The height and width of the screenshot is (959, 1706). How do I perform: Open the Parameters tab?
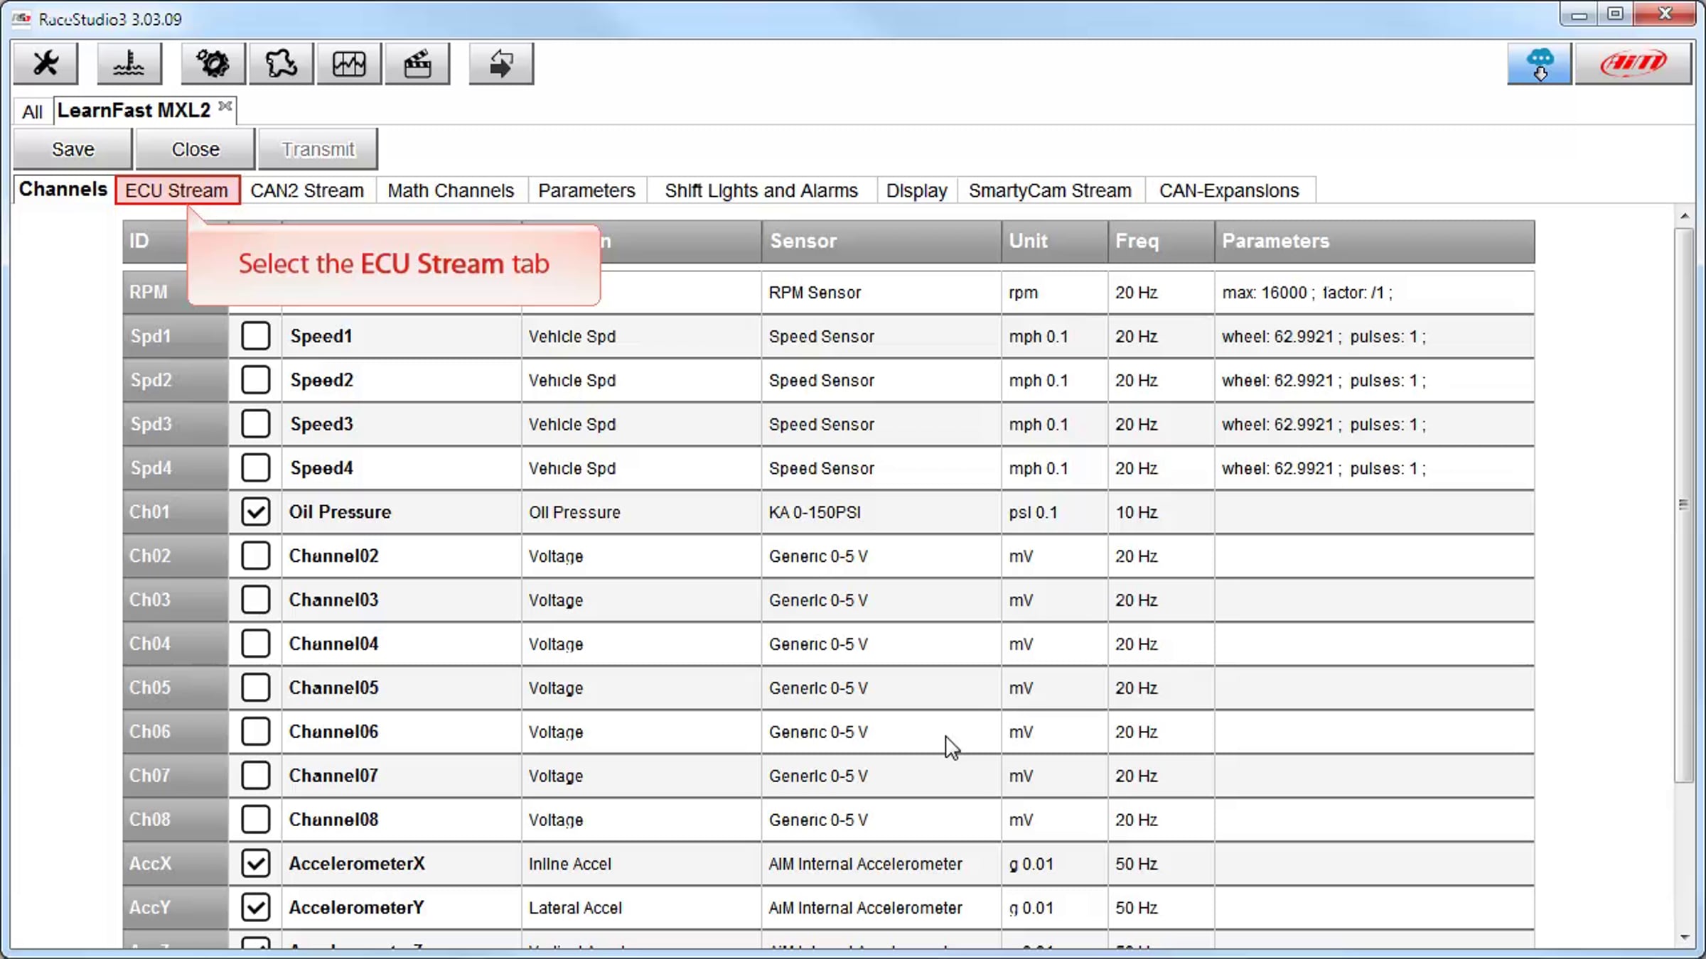[586, 190]
